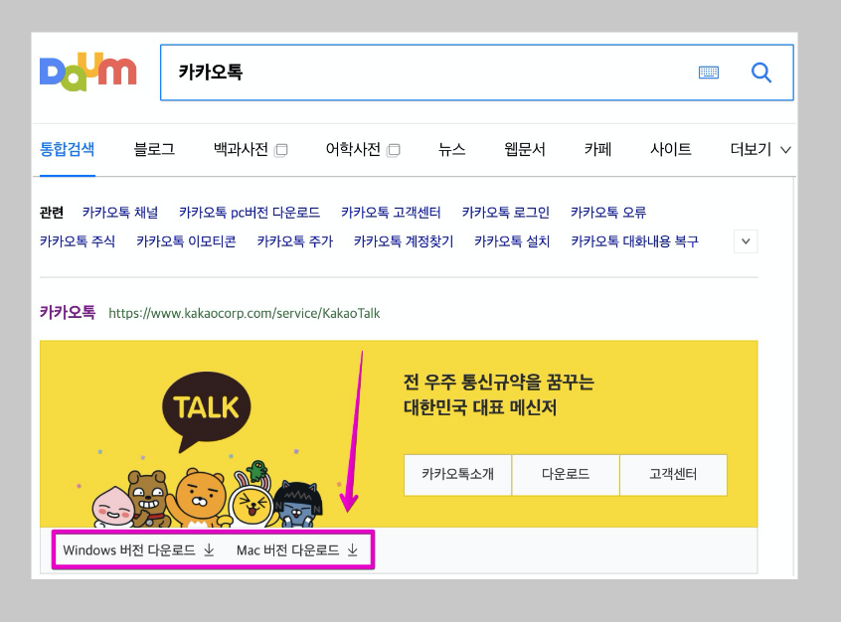Image resolution: width=841 pixels, height=622 pixels.
Task: Click related search 카카오톡 계정찾기
Action: pyautogui.click(x=404, y=241)
